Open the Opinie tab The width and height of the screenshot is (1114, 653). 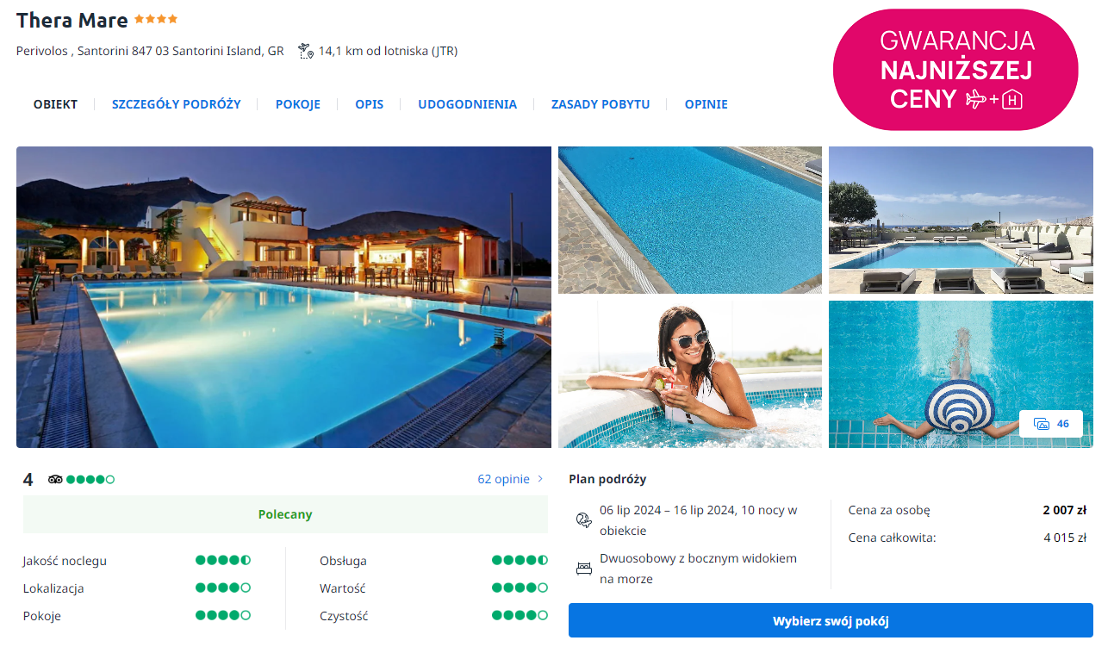[706, 104]
